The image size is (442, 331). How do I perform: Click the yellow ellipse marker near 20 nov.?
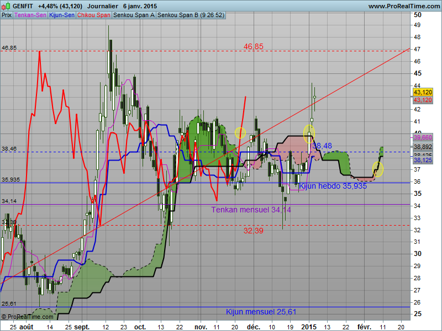tap(240, 133)
